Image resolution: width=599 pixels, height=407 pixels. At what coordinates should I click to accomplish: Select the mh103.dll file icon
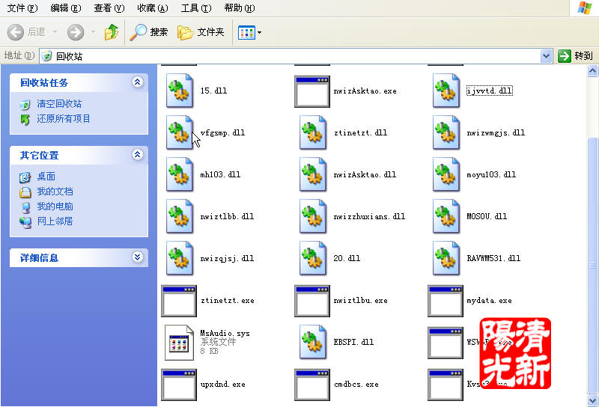click(179, 174)
